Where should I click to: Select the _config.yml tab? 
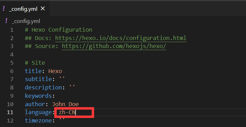[x=25, y=9]
